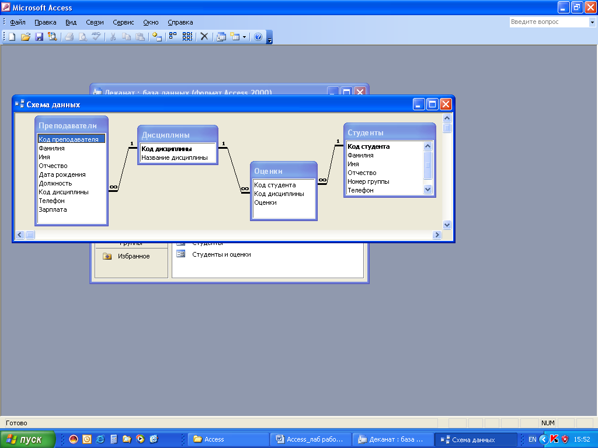Open the Правка menu
This screenshot has height=448, width=598.
[x=46, y=22]
